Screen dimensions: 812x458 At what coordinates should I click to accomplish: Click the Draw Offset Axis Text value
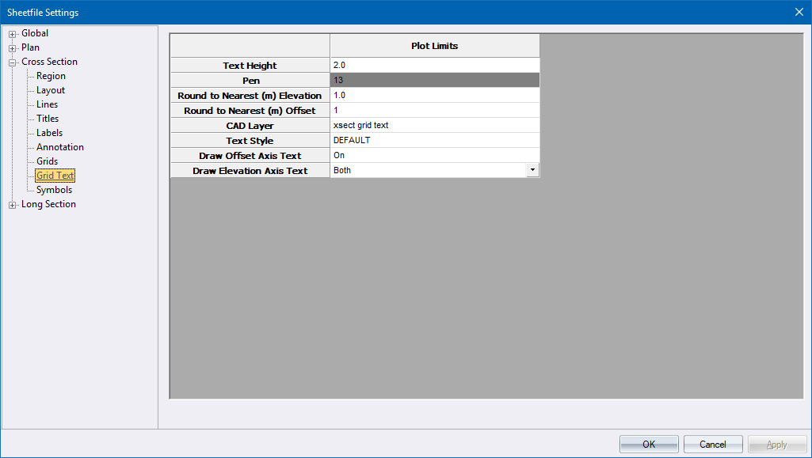click(434, 155)
